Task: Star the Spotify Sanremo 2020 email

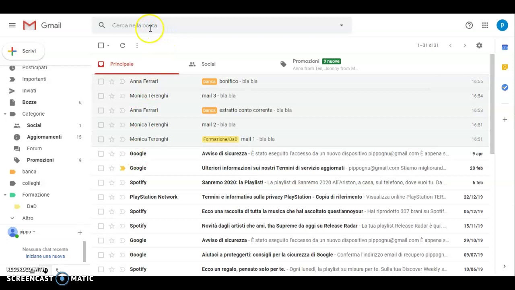Action: [112, 182]
